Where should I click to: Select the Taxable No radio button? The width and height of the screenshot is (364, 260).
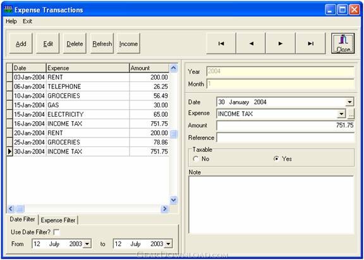click(196, 159)
